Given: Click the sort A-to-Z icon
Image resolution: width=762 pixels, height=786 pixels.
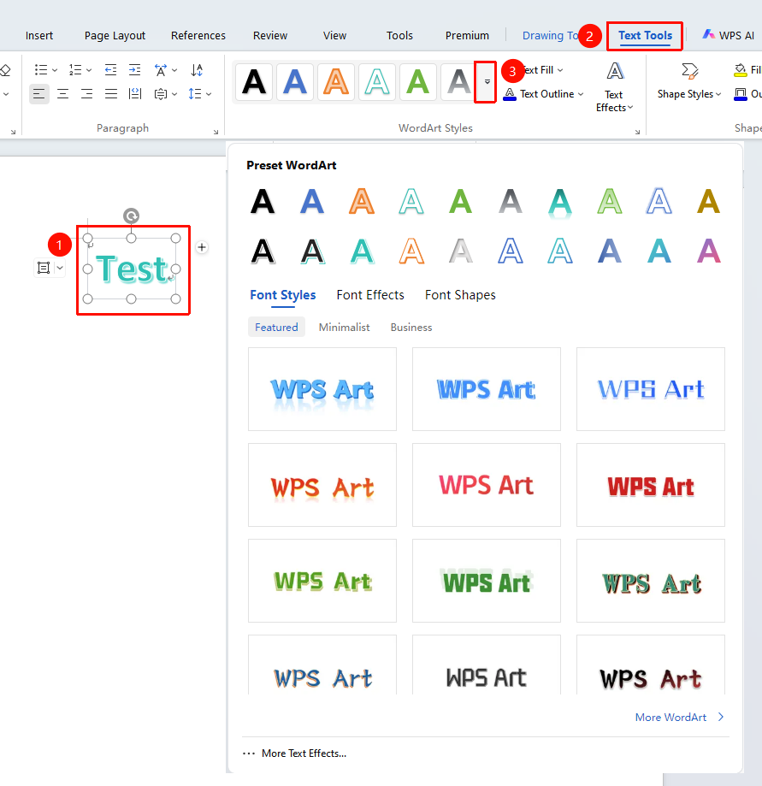Looking at the screenshot, I should pos(197,69).
